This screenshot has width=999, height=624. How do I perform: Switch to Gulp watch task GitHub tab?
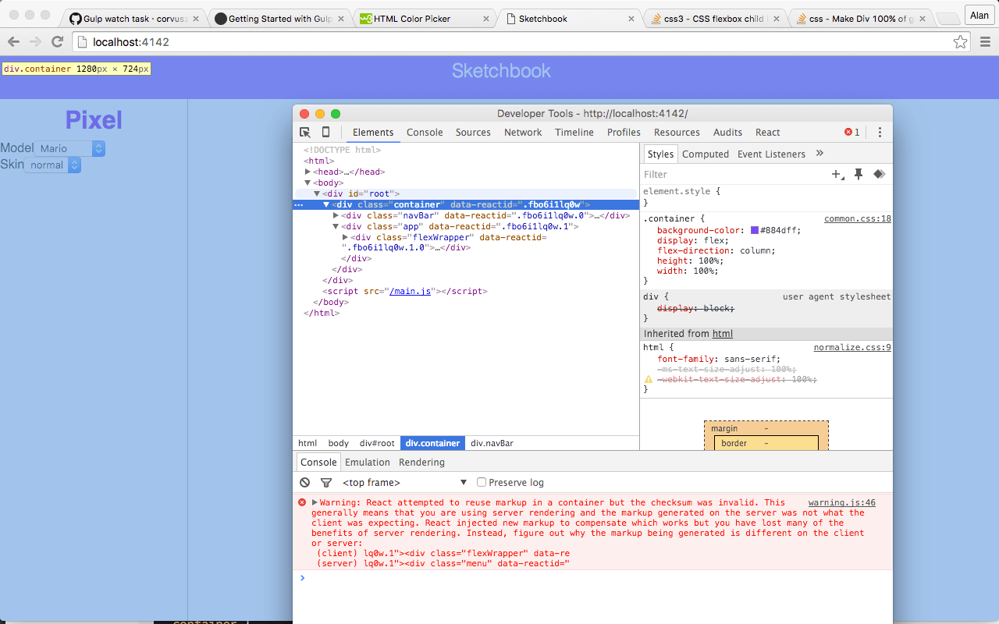tap(134, 18)
